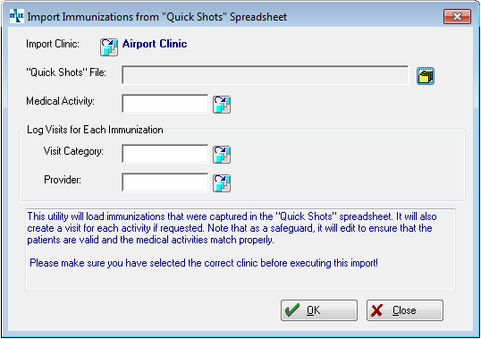Close the window using the title bar X

coord(457,16)
